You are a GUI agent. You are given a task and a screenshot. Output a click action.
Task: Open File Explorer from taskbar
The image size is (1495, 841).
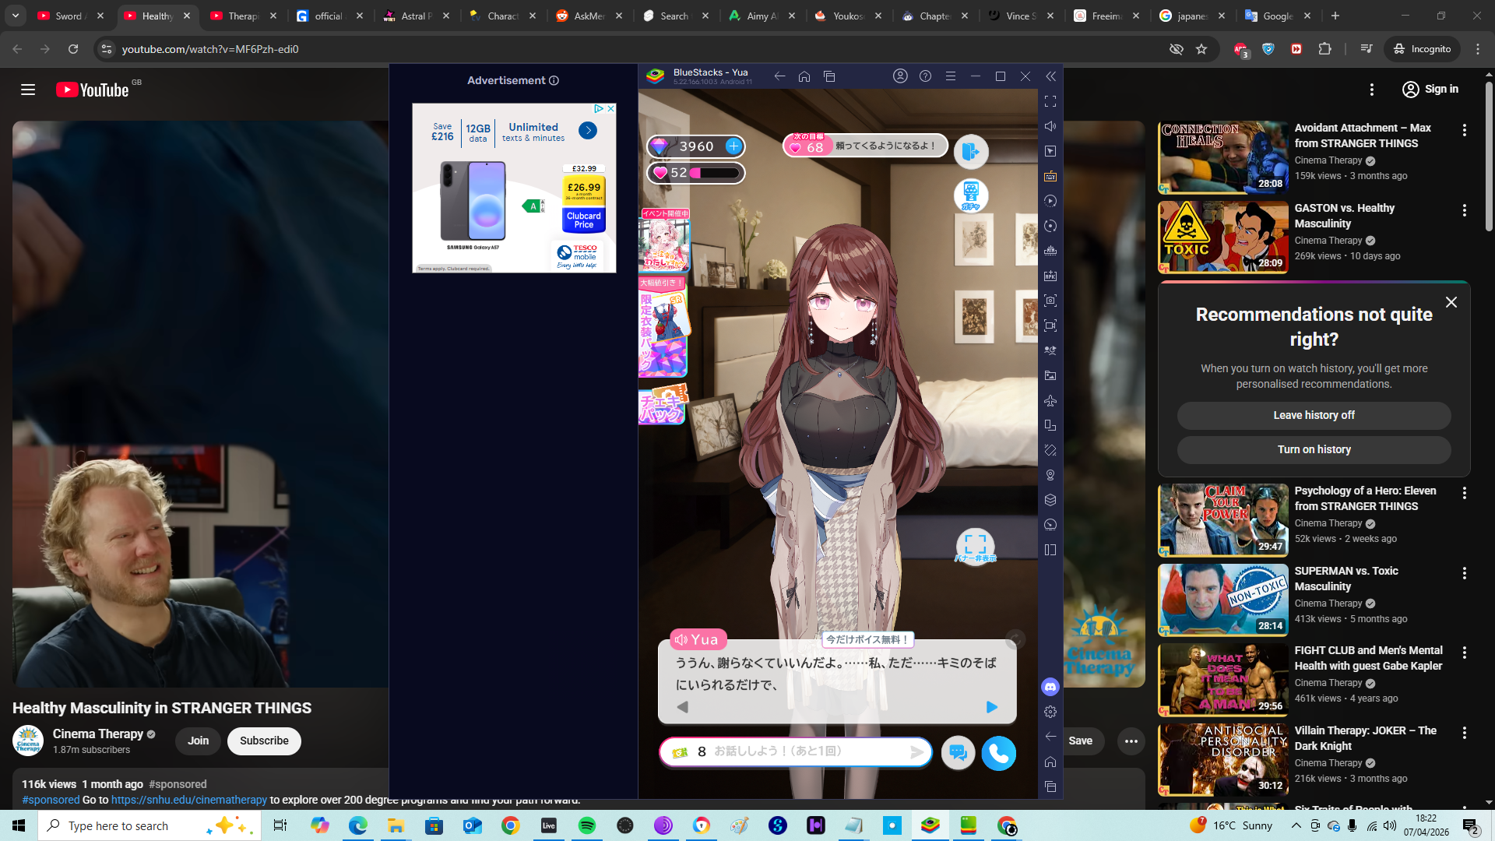click(x=396, y=825)
